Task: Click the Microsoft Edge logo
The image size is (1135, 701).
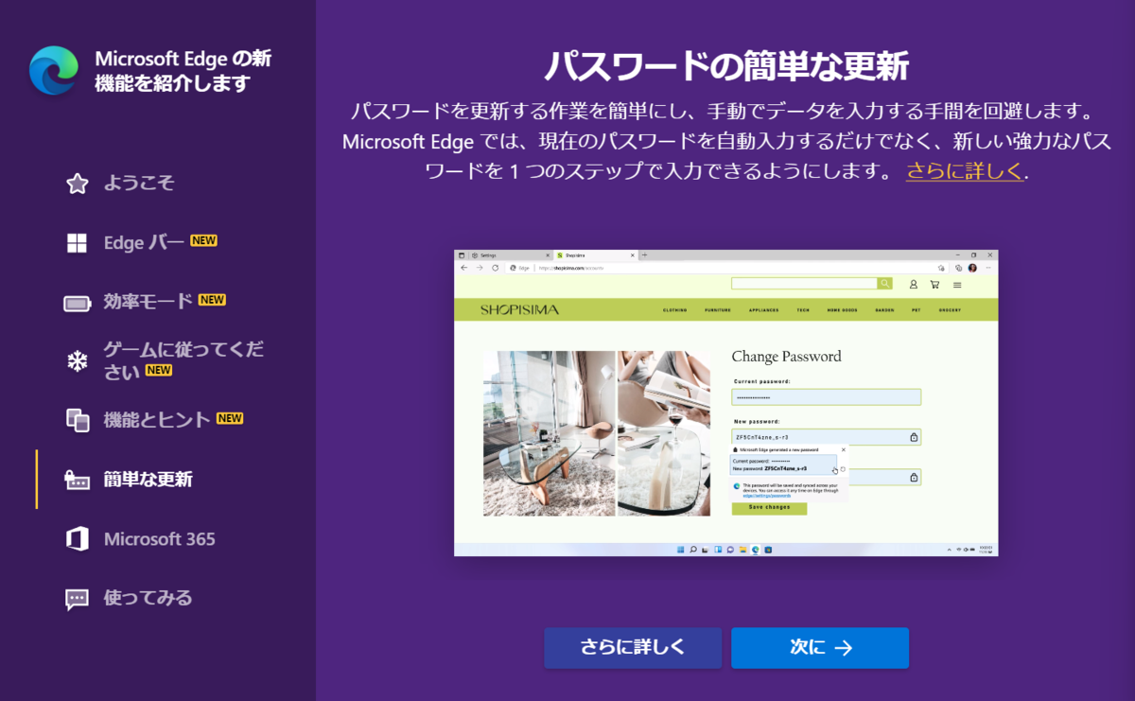Action: (54, 70)
